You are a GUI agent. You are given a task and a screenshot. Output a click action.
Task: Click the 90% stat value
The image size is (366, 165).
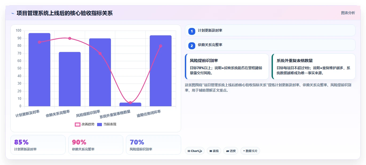(79, 142)
